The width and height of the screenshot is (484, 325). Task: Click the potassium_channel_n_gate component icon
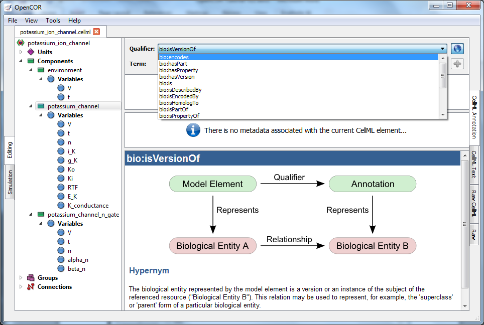coord(41,214)
